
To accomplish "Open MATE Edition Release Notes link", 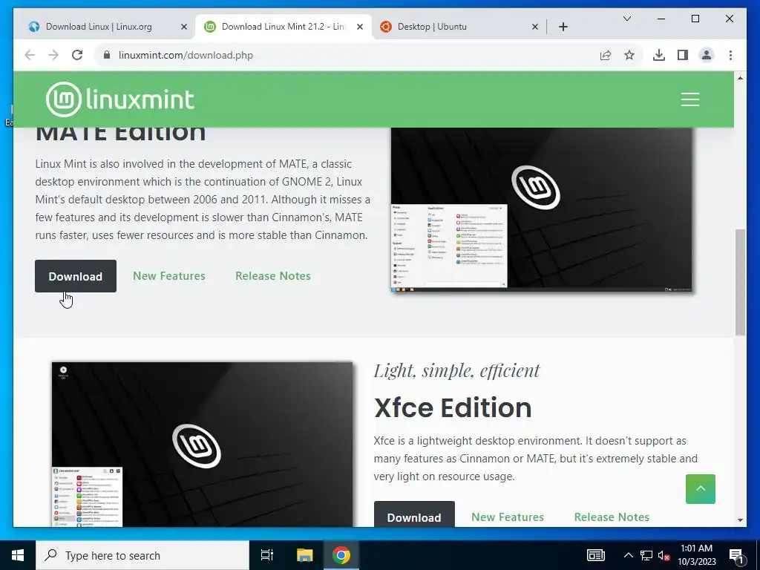I will [273, 276].
